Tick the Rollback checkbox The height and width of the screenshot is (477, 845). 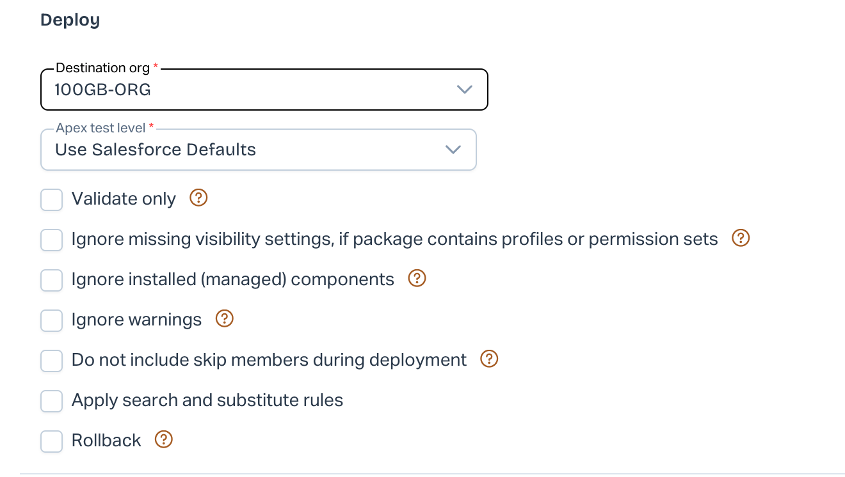(x=52, y=441)
